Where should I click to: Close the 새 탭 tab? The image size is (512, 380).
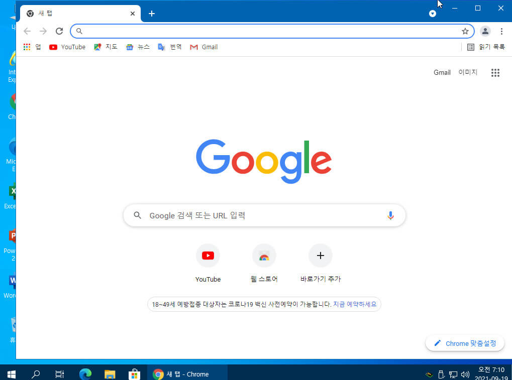[132, 14]
